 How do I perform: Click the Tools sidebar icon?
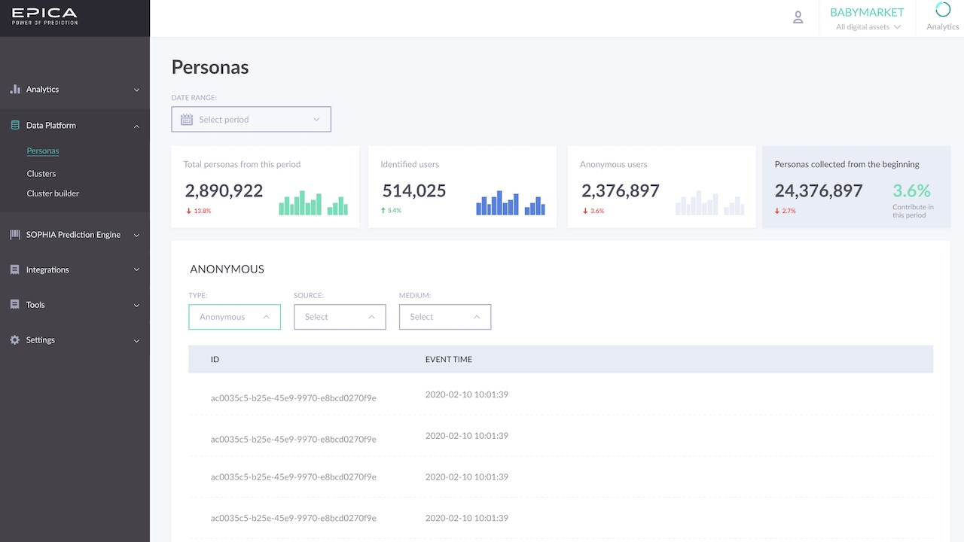[15, 305]
